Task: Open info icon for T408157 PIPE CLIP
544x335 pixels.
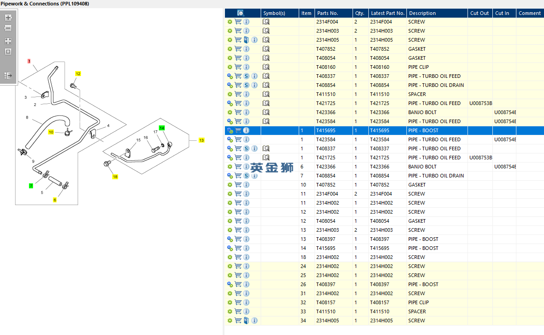Action: [x=246, y=302]
